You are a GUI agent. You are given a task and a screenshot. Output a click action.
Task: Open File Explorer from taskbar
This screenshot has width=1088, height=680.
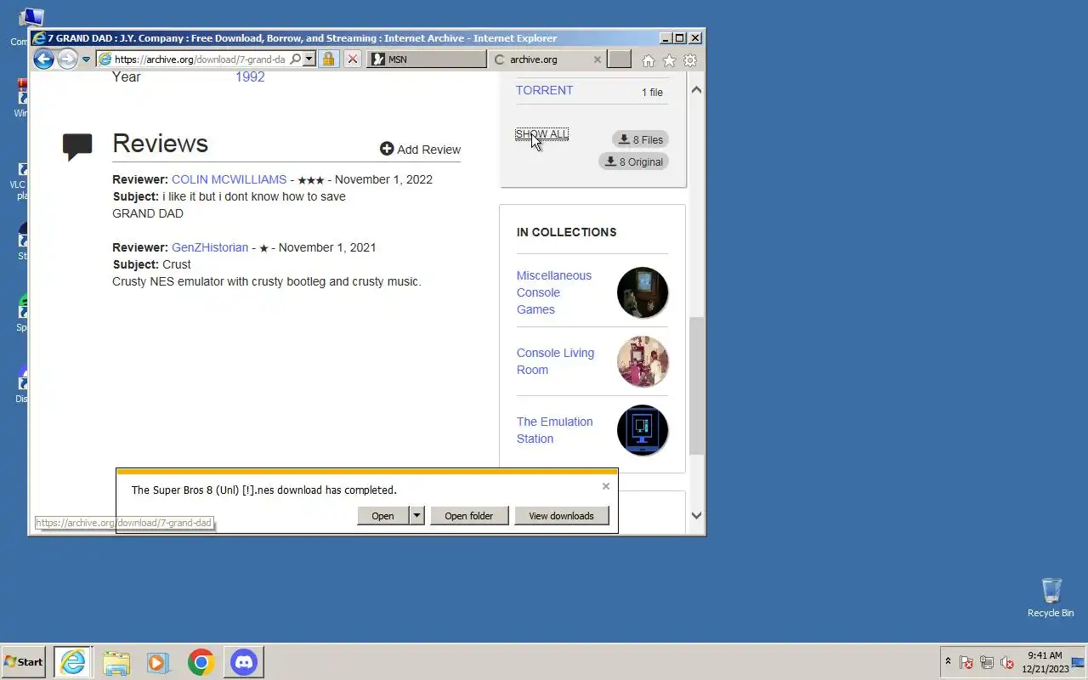point(116,662)
